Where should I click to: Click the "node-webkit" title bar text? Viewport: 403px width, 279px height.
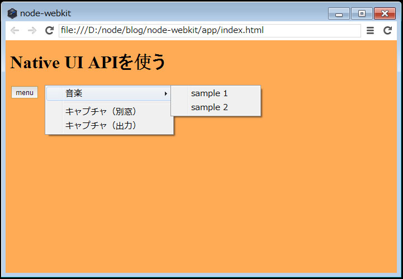click(45, 13)
